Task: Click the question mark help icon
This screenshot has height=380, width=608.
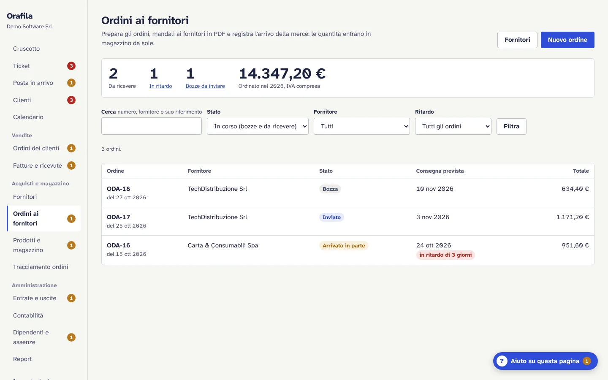Action: click(x=502, y=361)
